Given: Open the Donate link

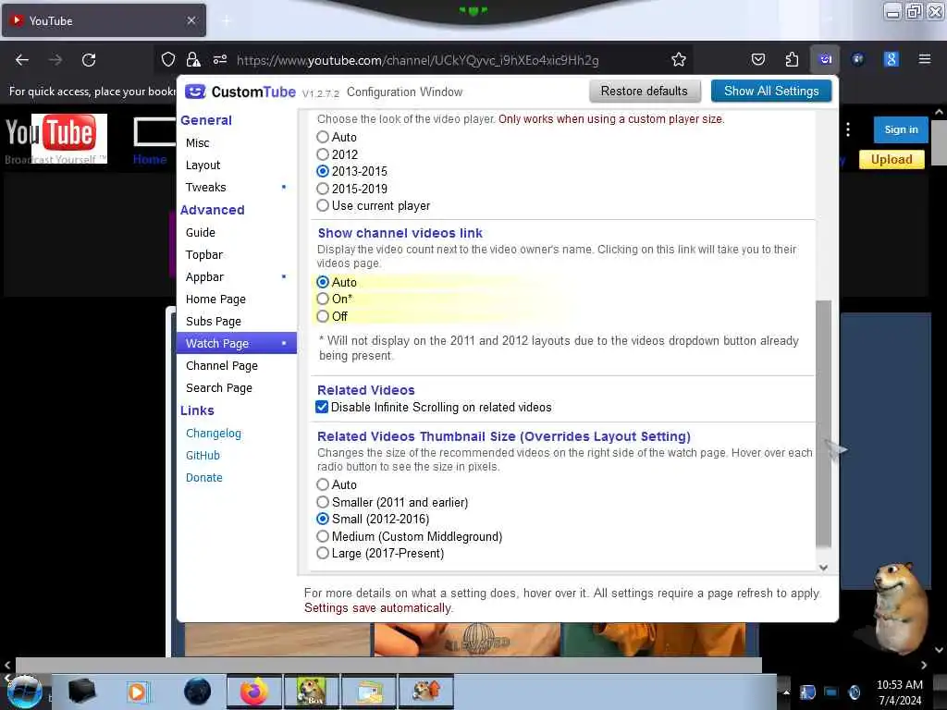Looking at the screenshot, I should 204,478.
